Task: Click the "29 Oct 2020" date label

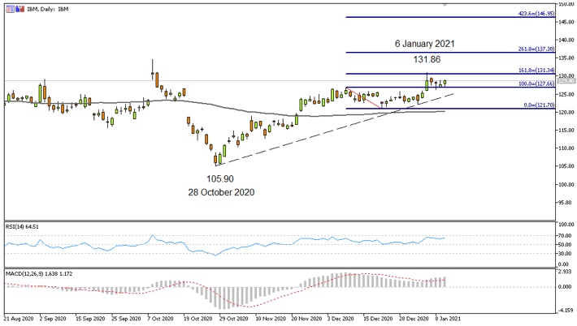Action: 234,319
